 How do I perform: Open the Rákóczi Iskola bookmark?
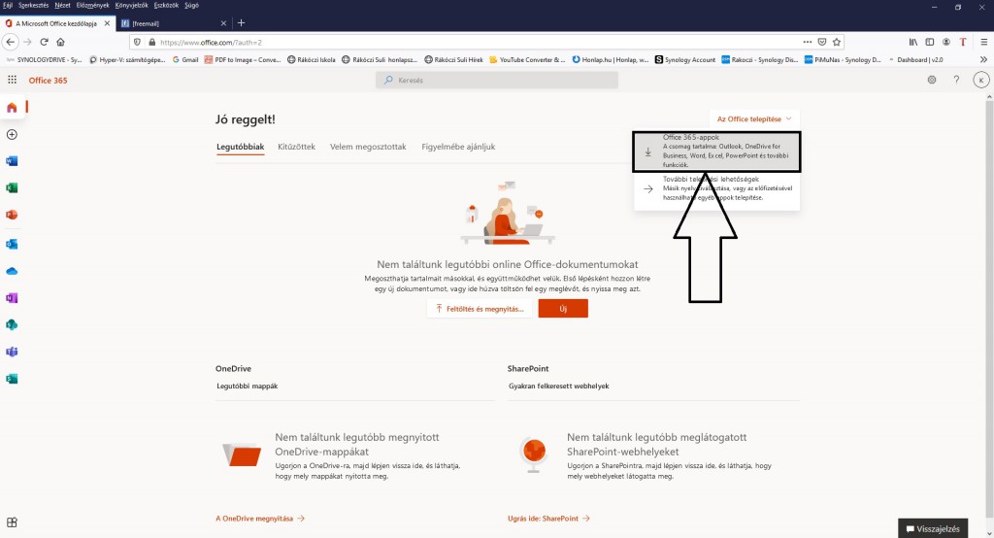point(312,59)
